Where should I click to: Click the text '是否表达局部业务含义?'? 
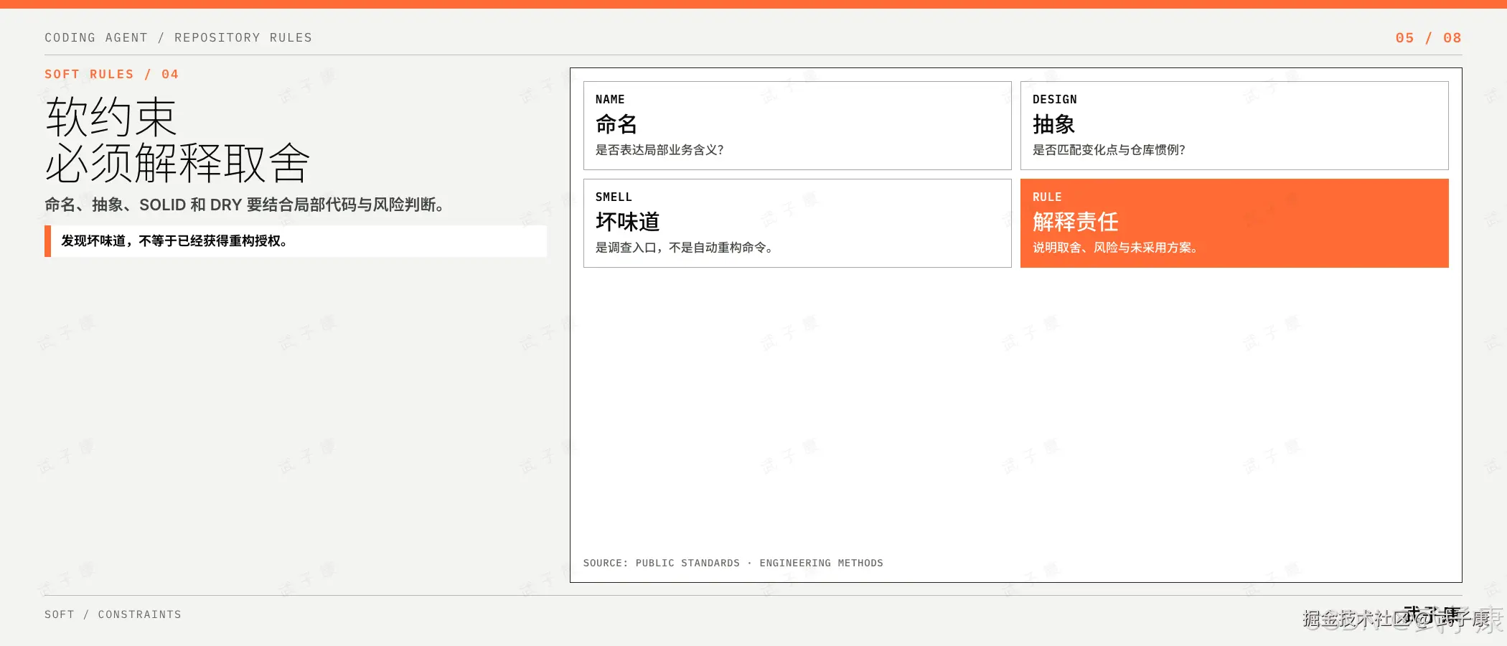coord(659,150)
